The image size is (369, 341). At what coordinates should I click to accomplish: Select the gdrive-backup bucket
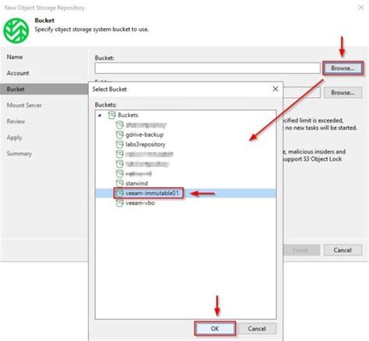(x=144, y=134)
